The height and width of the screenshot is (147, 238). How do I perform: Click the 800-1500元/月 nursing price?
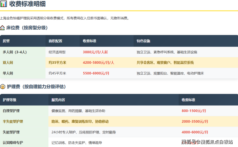pyautogui.click(x=194, y=111)
